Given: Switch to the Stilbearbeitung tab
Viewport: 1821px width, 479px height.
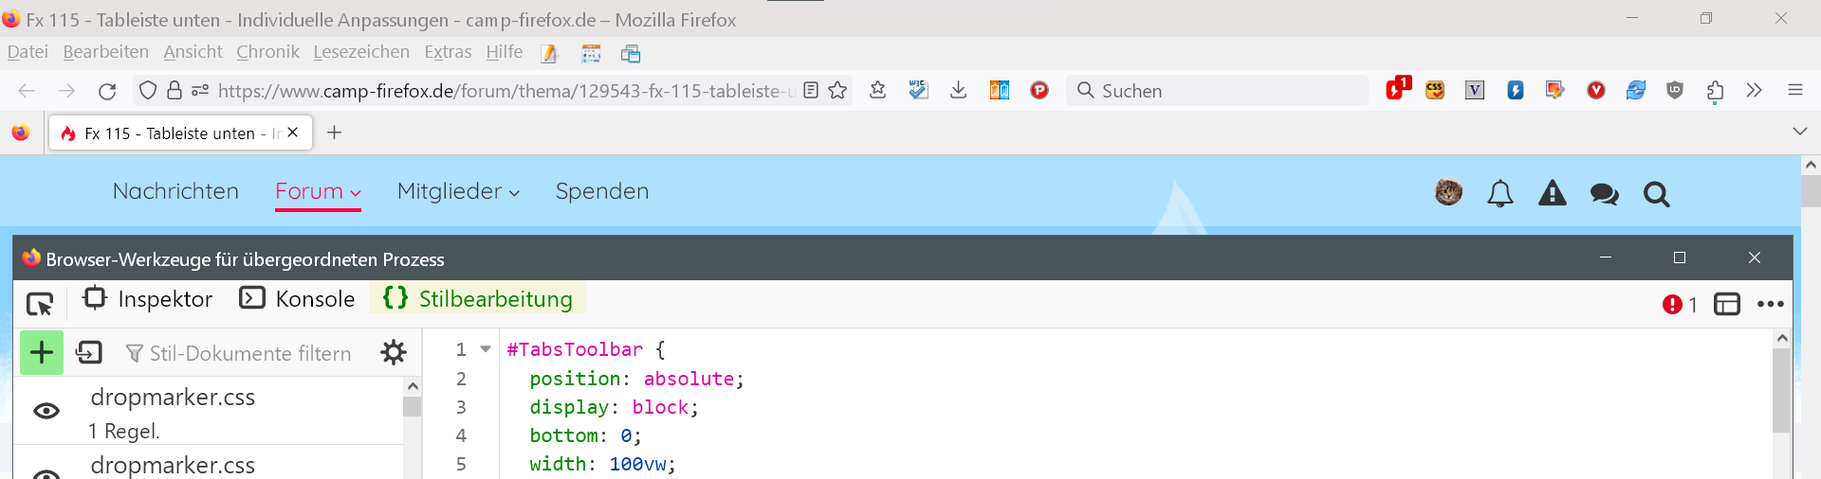Looking at the screenshot, I should [477, 299].
